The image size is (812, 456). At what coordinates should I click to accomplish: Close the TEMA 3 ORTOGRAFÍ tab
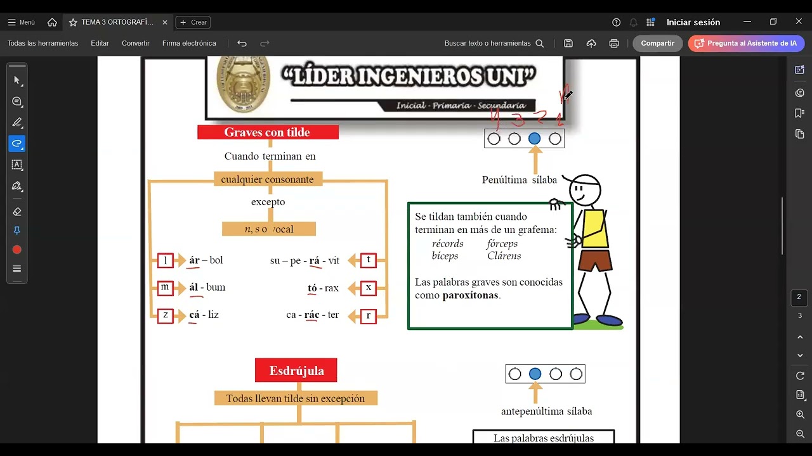(x=165, y=22)
